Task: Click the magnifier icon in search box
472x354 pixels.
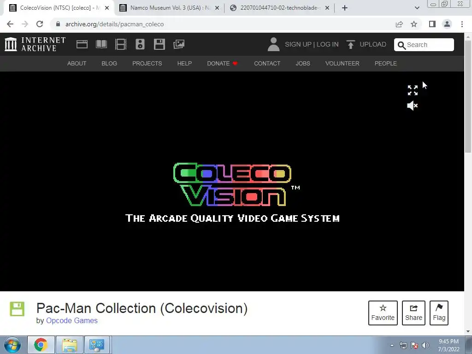Action: [x=401, y=45]
